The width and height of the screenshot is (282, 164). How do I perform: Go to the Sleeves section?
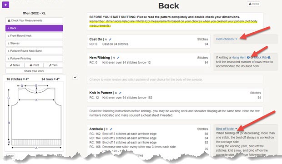coord(34,43)
